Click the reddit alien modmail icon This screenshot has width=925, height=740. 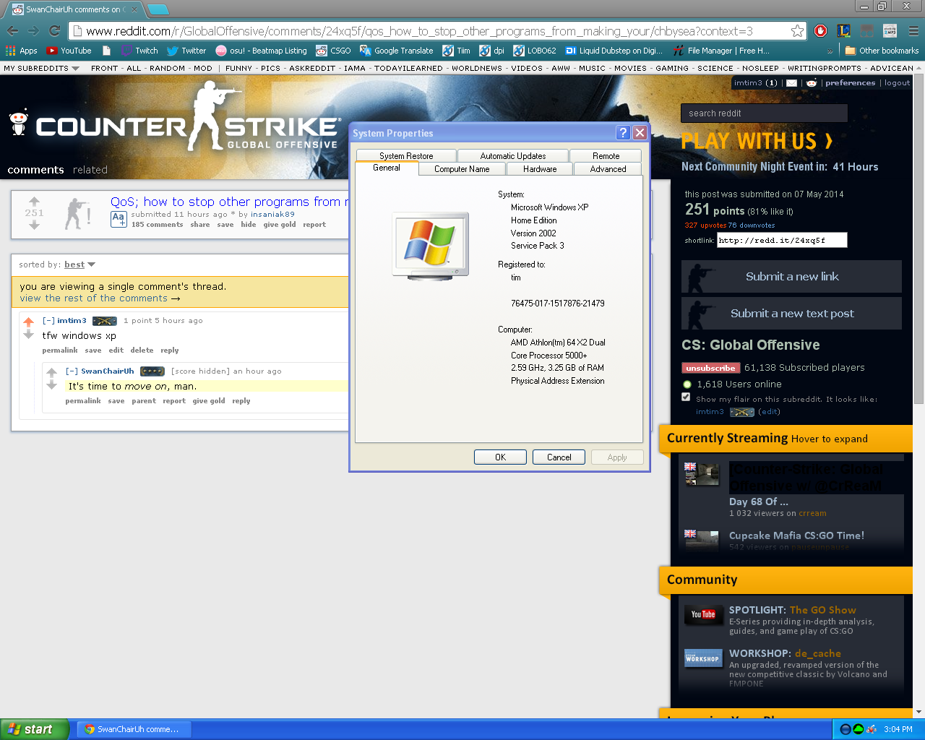[812, 83]
